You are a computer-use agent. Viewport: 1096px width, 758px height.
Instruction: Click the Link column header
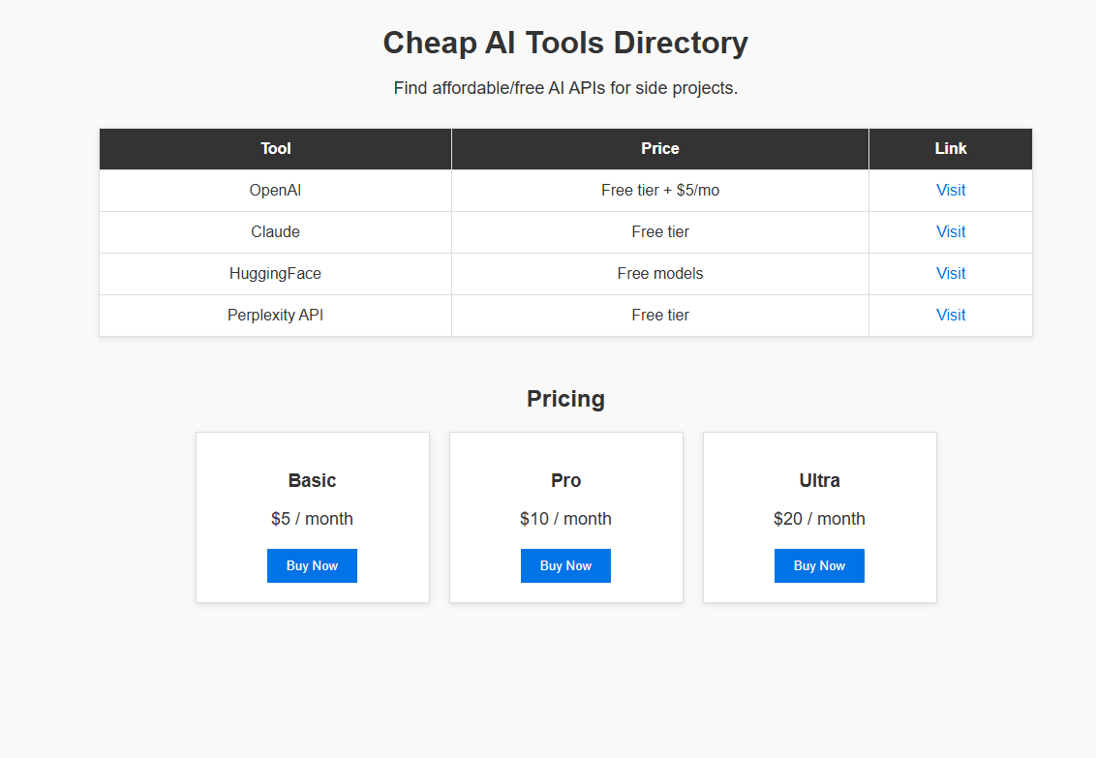click(x=951, y=149)
